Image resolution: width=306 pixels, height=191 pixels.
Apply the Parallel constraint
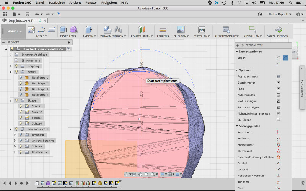[278, 163]
